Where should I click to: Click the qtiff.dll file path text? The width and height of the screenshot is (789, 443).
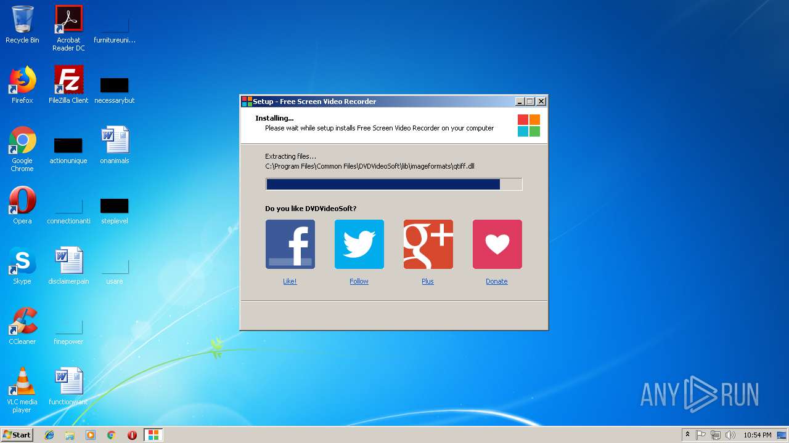tap(370, 166)
